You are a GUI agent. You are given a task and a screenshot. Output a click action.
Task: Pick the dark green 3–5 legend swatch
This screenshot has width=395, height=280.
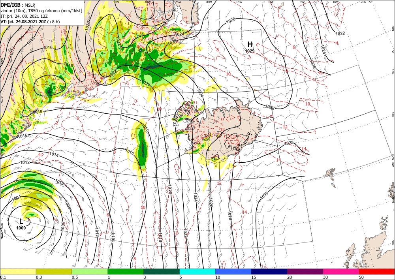(x=162, y=271)
